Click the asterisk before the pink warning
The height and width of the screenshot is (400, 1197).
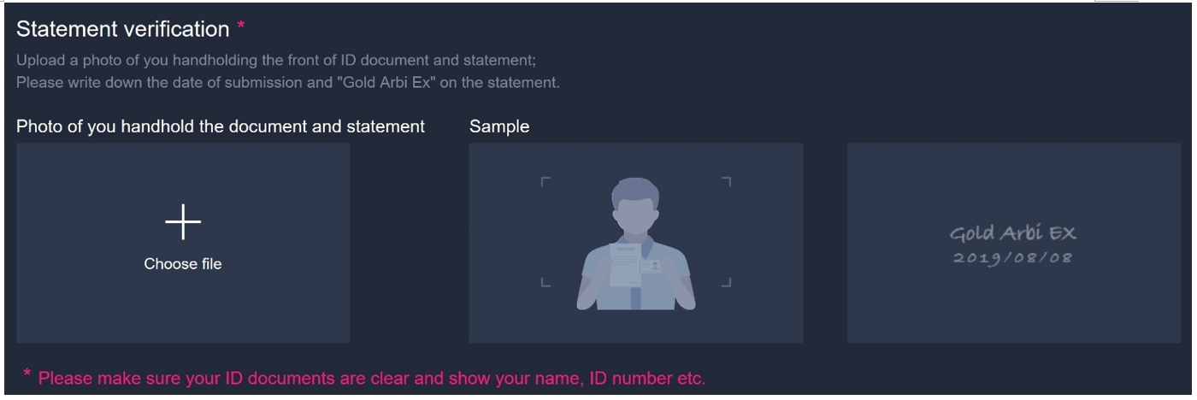pyautogui.click(x=27, y=375)
